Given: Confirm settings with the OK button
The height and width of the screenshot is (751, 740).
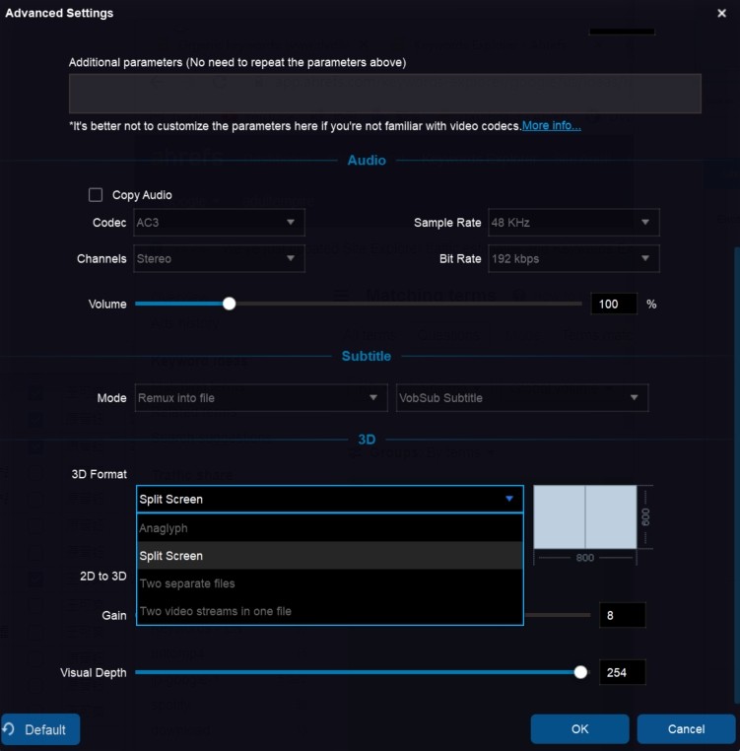Looking at the screenshot, I should coord(579,729).
